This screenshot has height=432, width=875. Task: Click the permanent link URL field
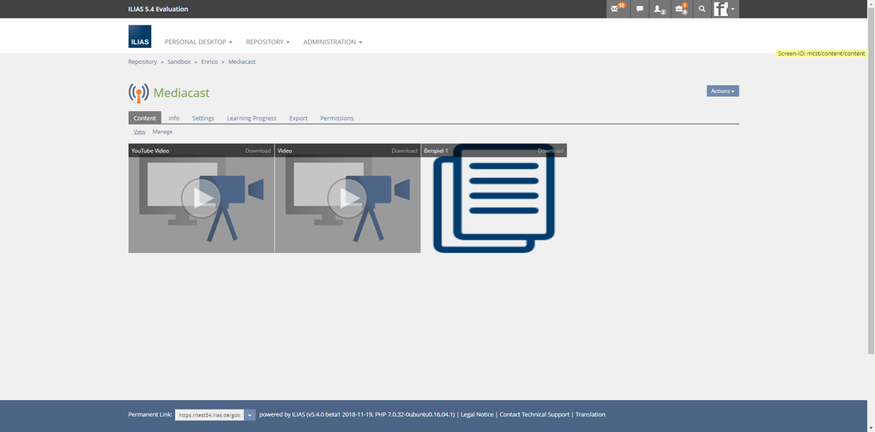(x=210, y=414)
